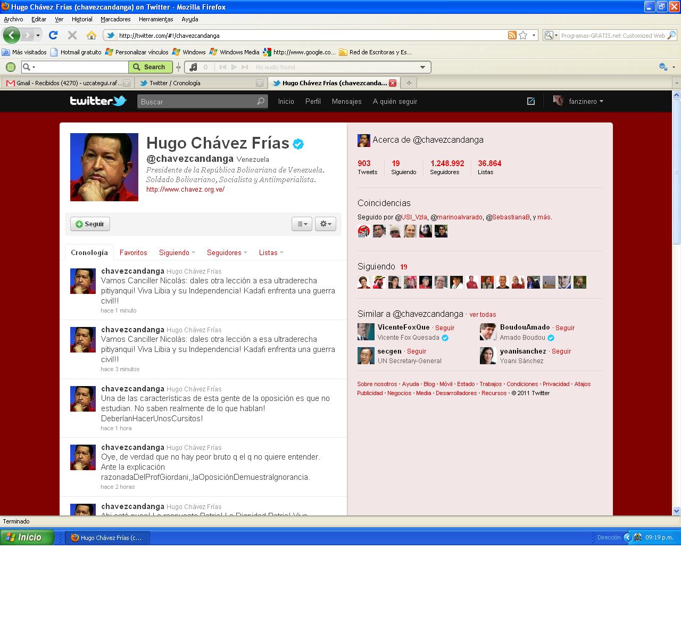Go to Inicio in the Twitter header

(x=286, y=101)
